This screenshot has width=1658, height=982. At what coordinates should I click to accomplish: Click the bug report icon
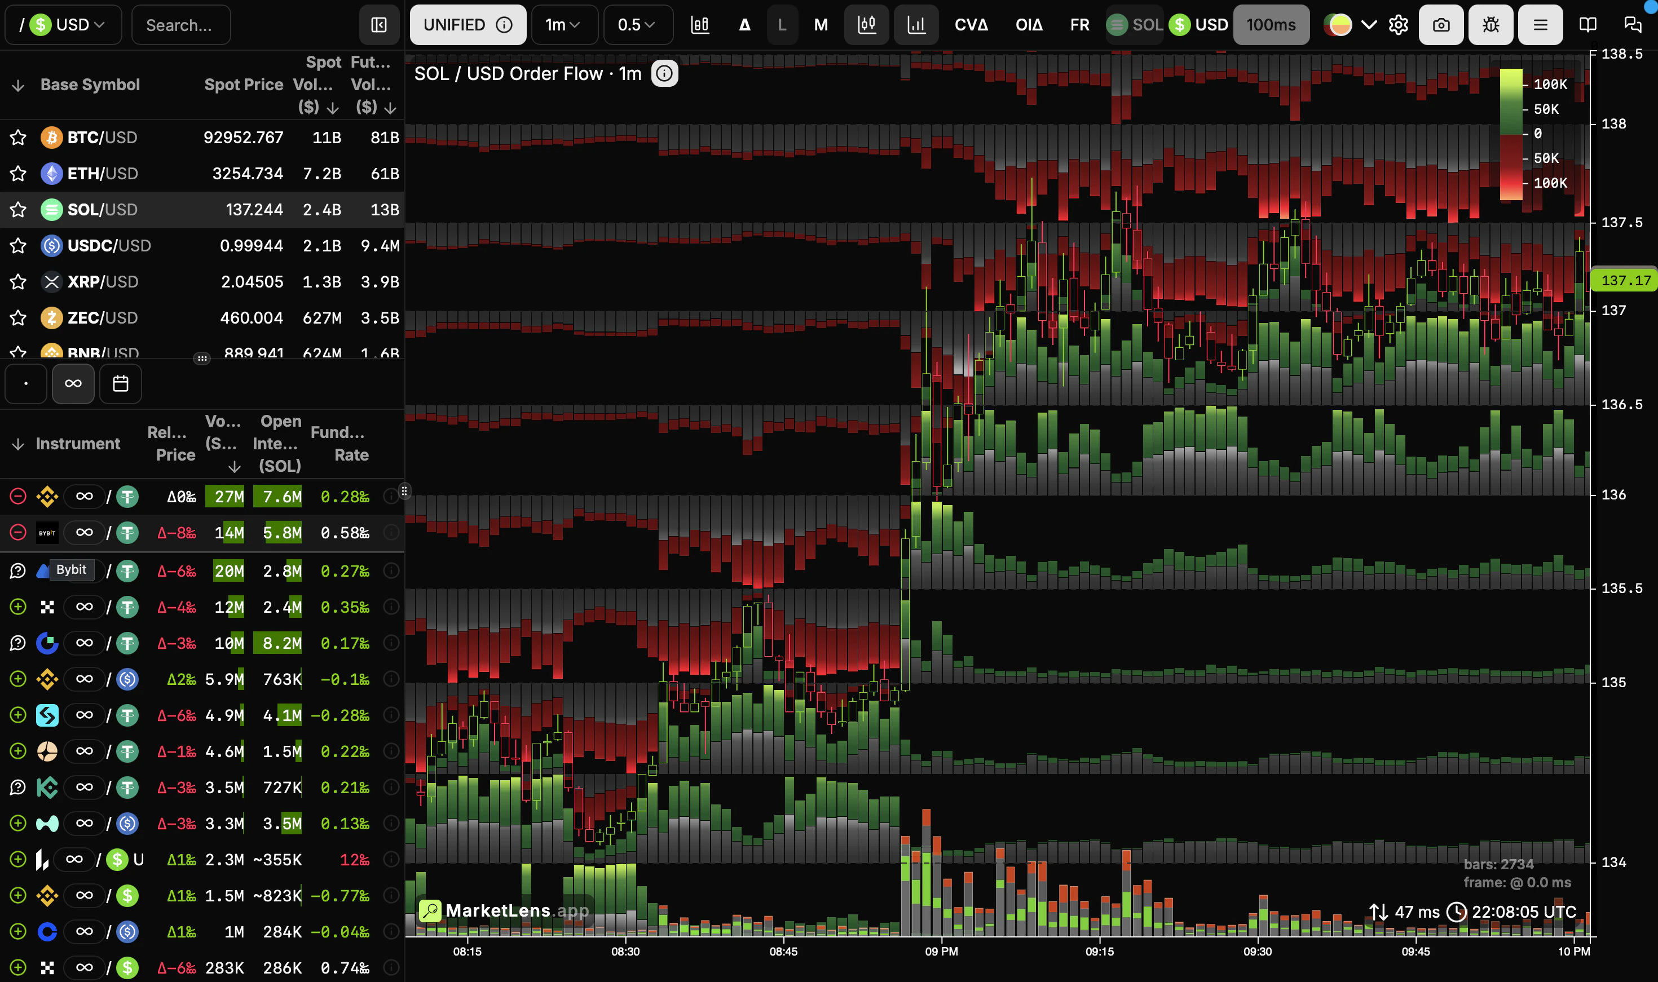[1491, 25]
